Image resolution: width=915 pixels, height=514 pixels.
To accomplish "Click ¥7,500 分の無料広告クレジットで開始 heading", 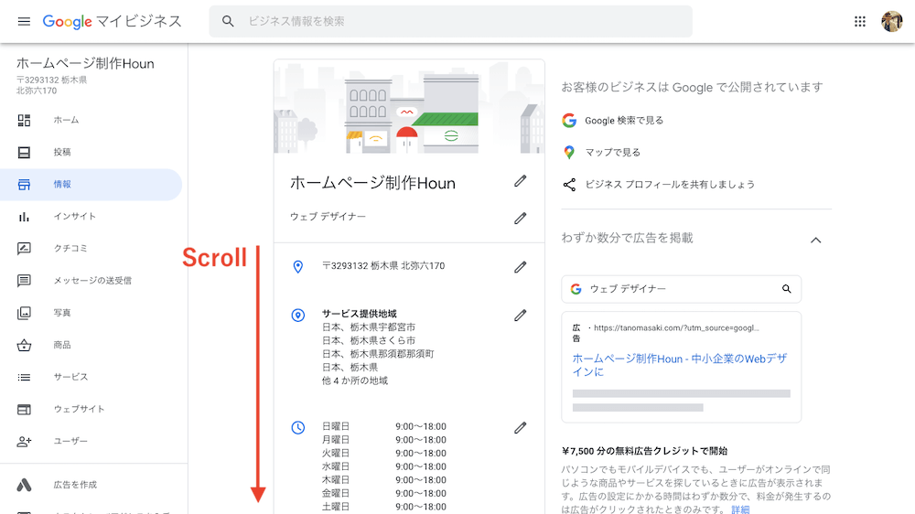I will pos(645,451).
